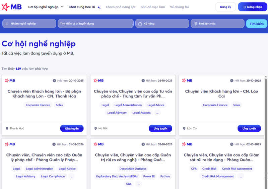This screenshot has height=189, width=268.
Task: Click the Legal Aspects tag
Action: pos(141,113)
